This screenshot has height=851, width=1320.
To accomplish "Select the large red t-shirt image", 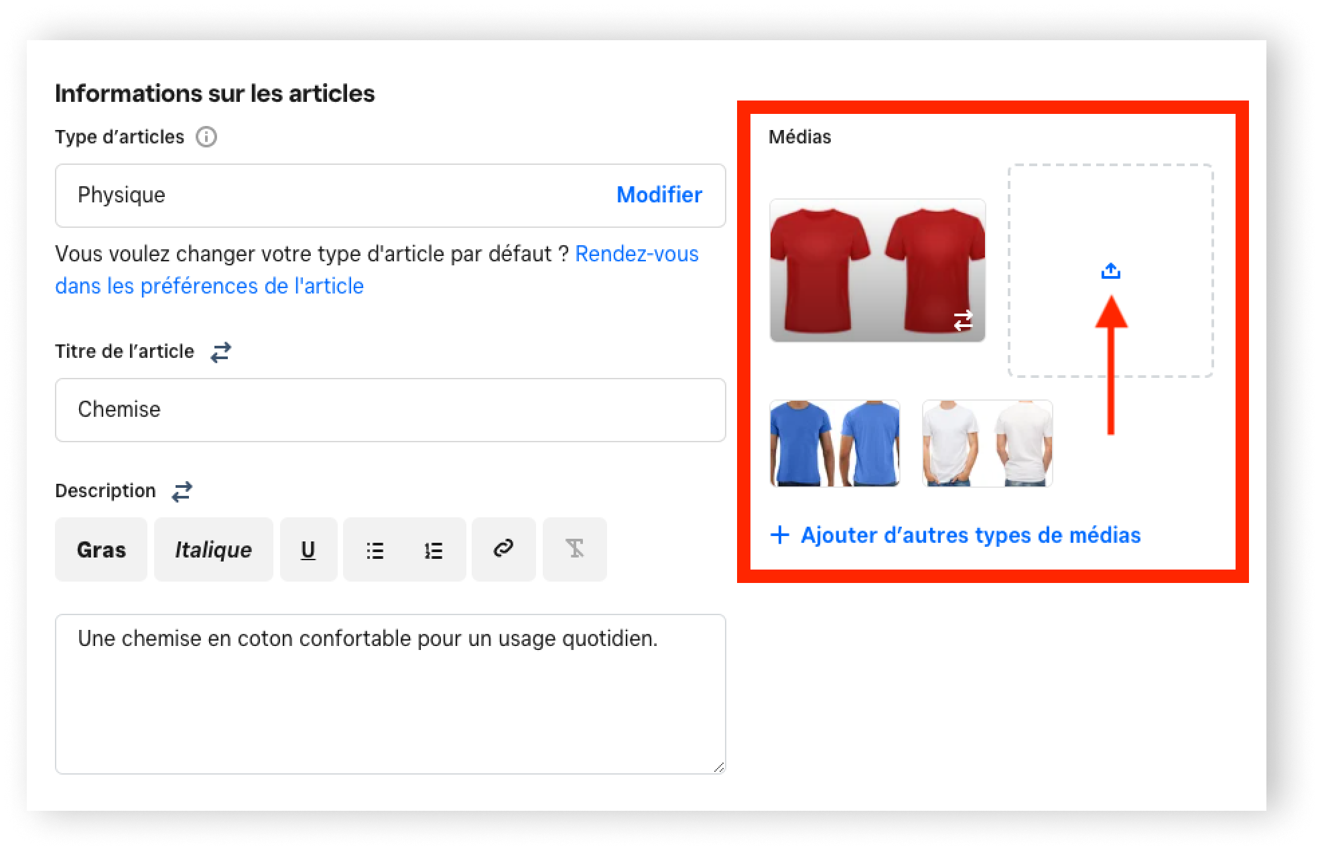I will [877, 270].
